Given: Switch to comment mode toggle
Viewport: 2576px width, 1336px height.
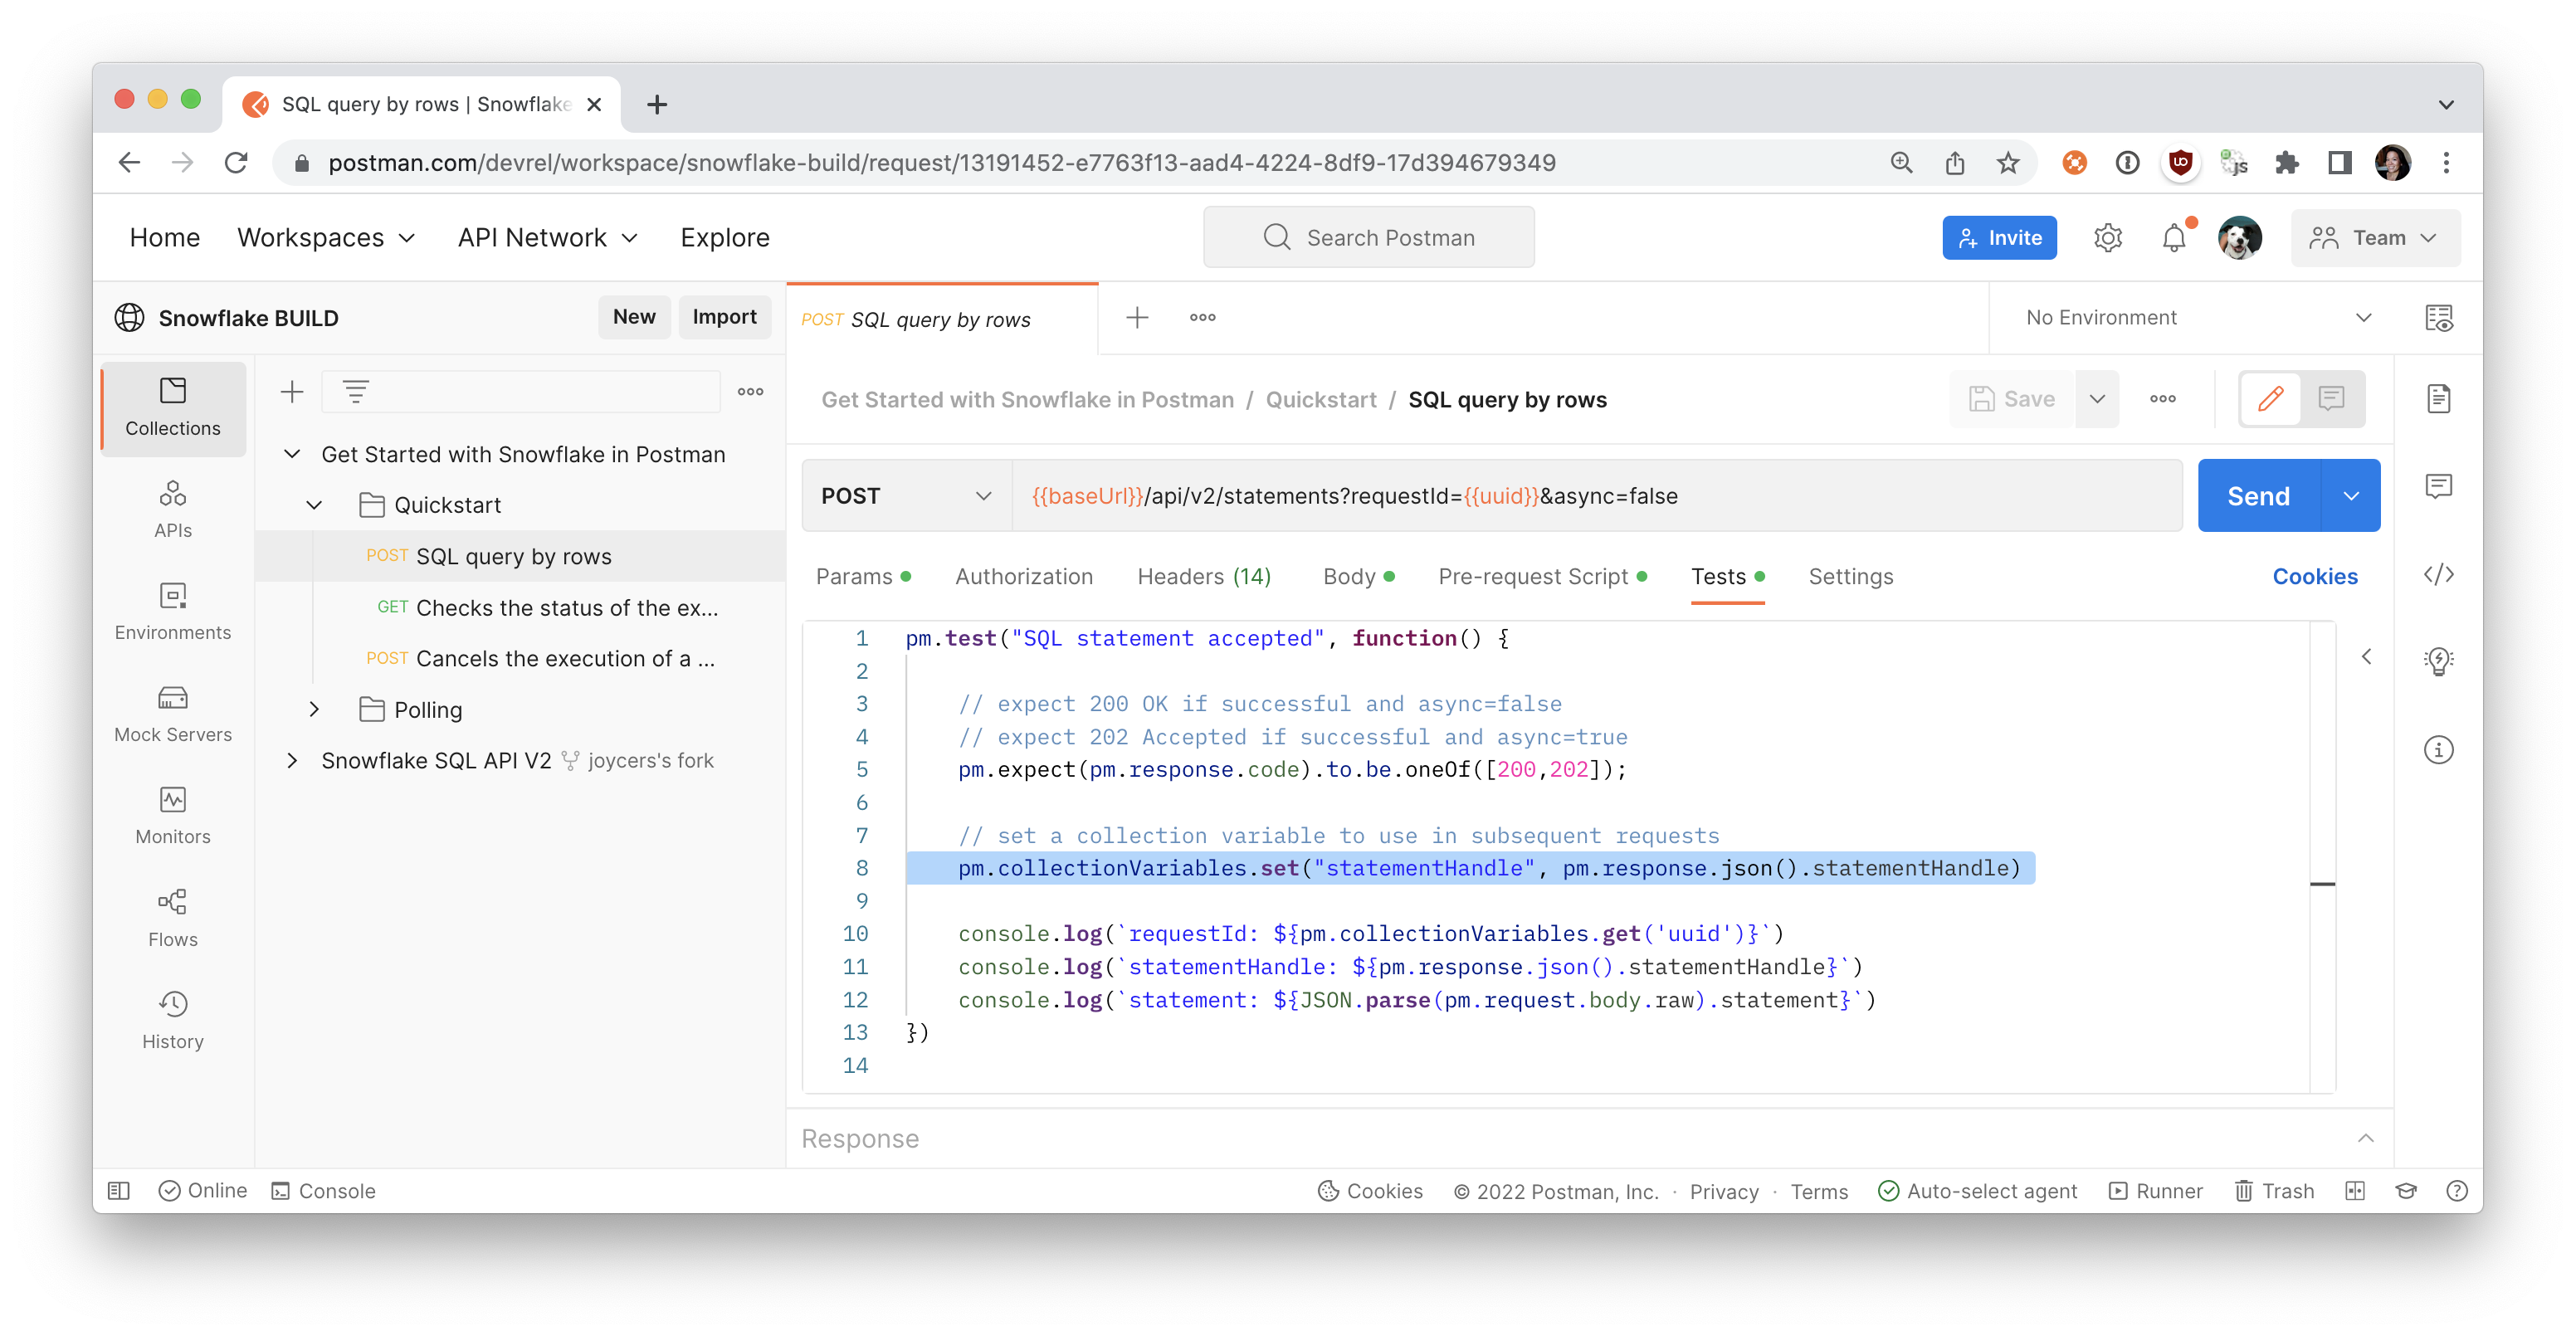Looking at the screenshot, I should coord(2331,399).
